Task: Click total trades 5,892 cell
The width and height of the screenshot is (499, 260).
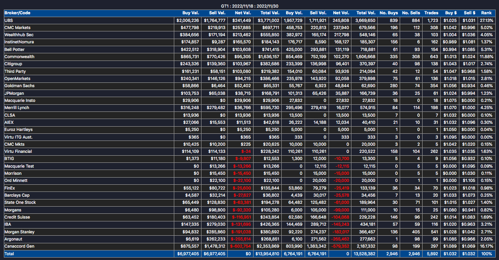Action: [x=433, y=254]
